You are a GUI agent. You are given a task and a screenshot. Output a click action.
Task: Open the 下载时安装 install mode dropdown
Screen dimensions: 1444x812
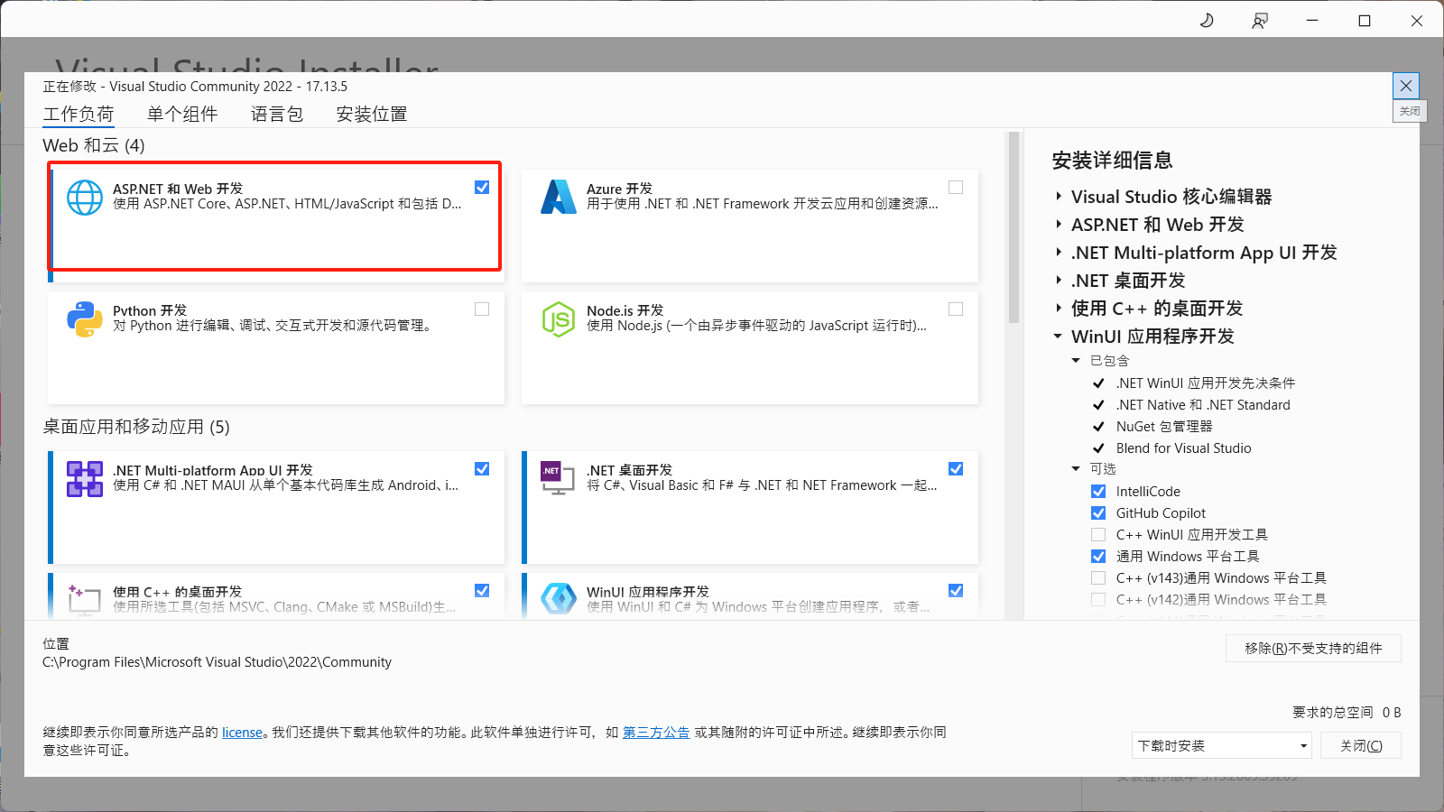coord(1221,745)
